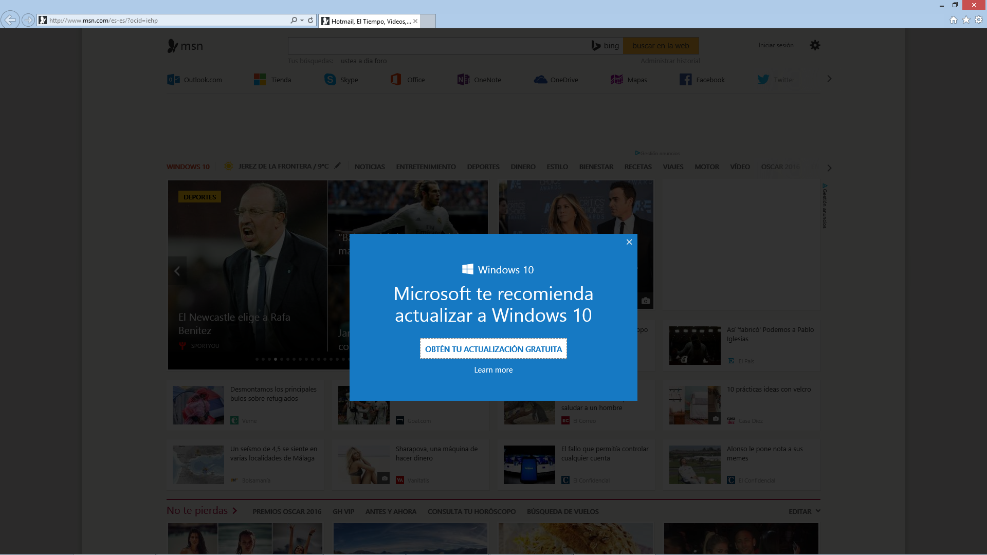The image size is (987, 555).
Task: Open CONSULTA TU HORÓSCOPO tab
Action: 471,511
